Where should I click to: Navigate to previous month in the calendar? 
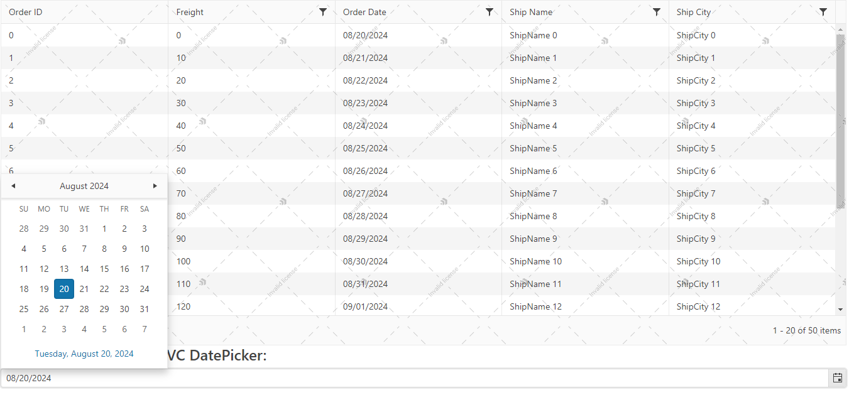[13, 185]
